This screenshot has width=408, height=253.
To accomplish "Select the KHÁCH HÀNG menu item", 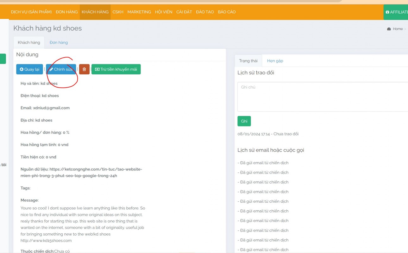I will [x=95, y=12].
